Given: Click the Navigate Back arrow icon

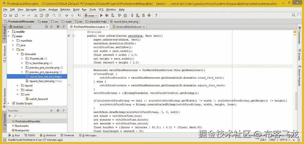Looking at the screenshot, I should pyautogui.click(x=67, y=15).
